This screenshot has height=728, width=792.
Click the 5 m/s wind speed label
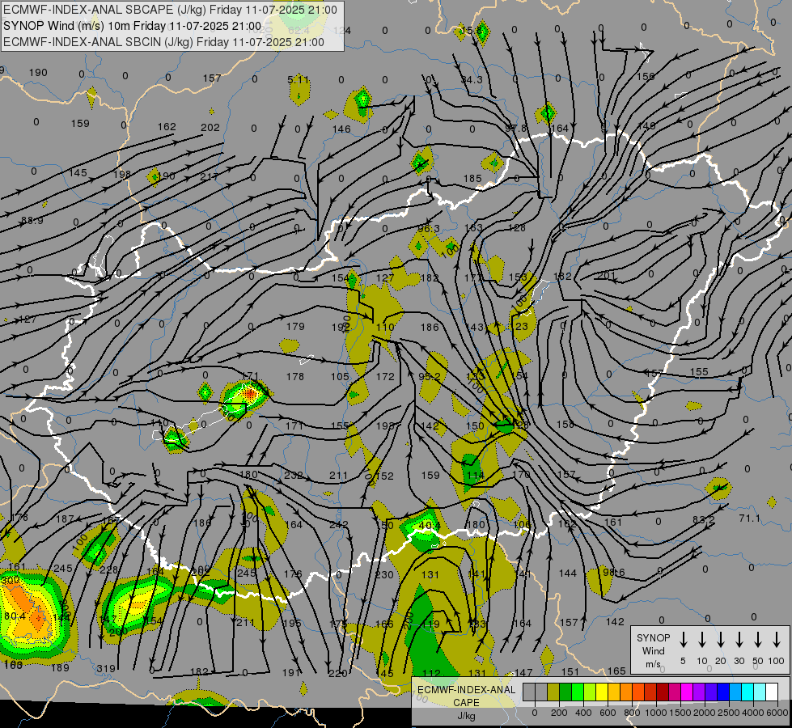pyautogui.click(x=683, y=661)
